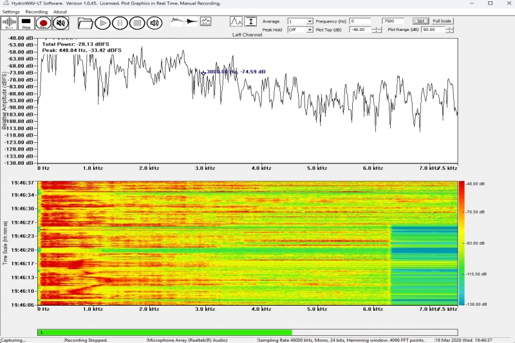The width and height of the screenshot is (515, 343).
Task: Select the spectrum plot view icon
Action: pos(206,22)
